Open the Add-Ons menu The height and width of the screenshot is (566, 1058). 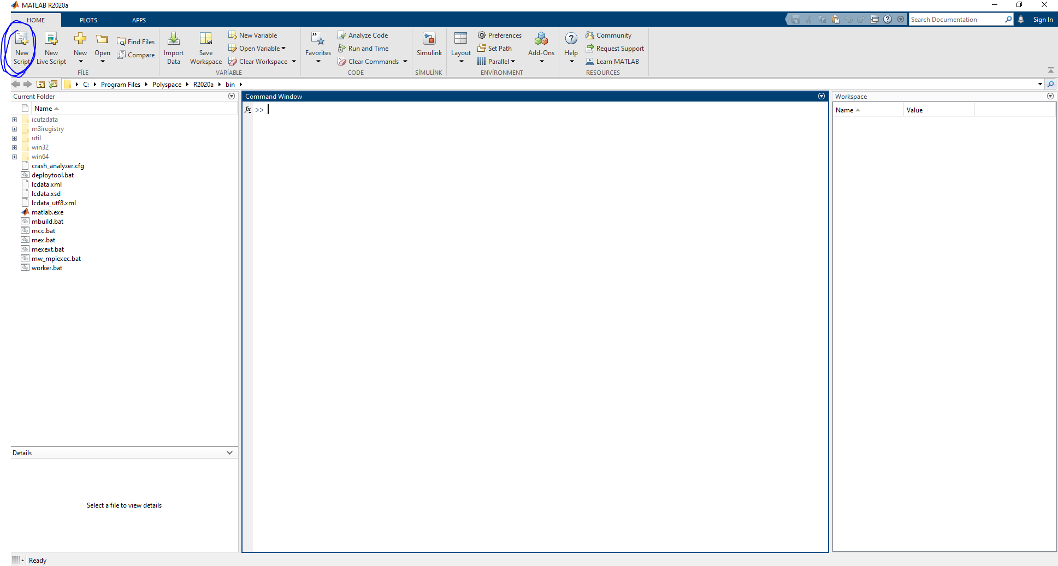541,48
